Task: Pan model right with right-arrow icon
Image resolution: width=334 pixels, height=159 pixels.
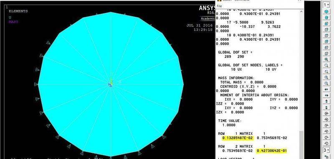Action: coord(326,95)
